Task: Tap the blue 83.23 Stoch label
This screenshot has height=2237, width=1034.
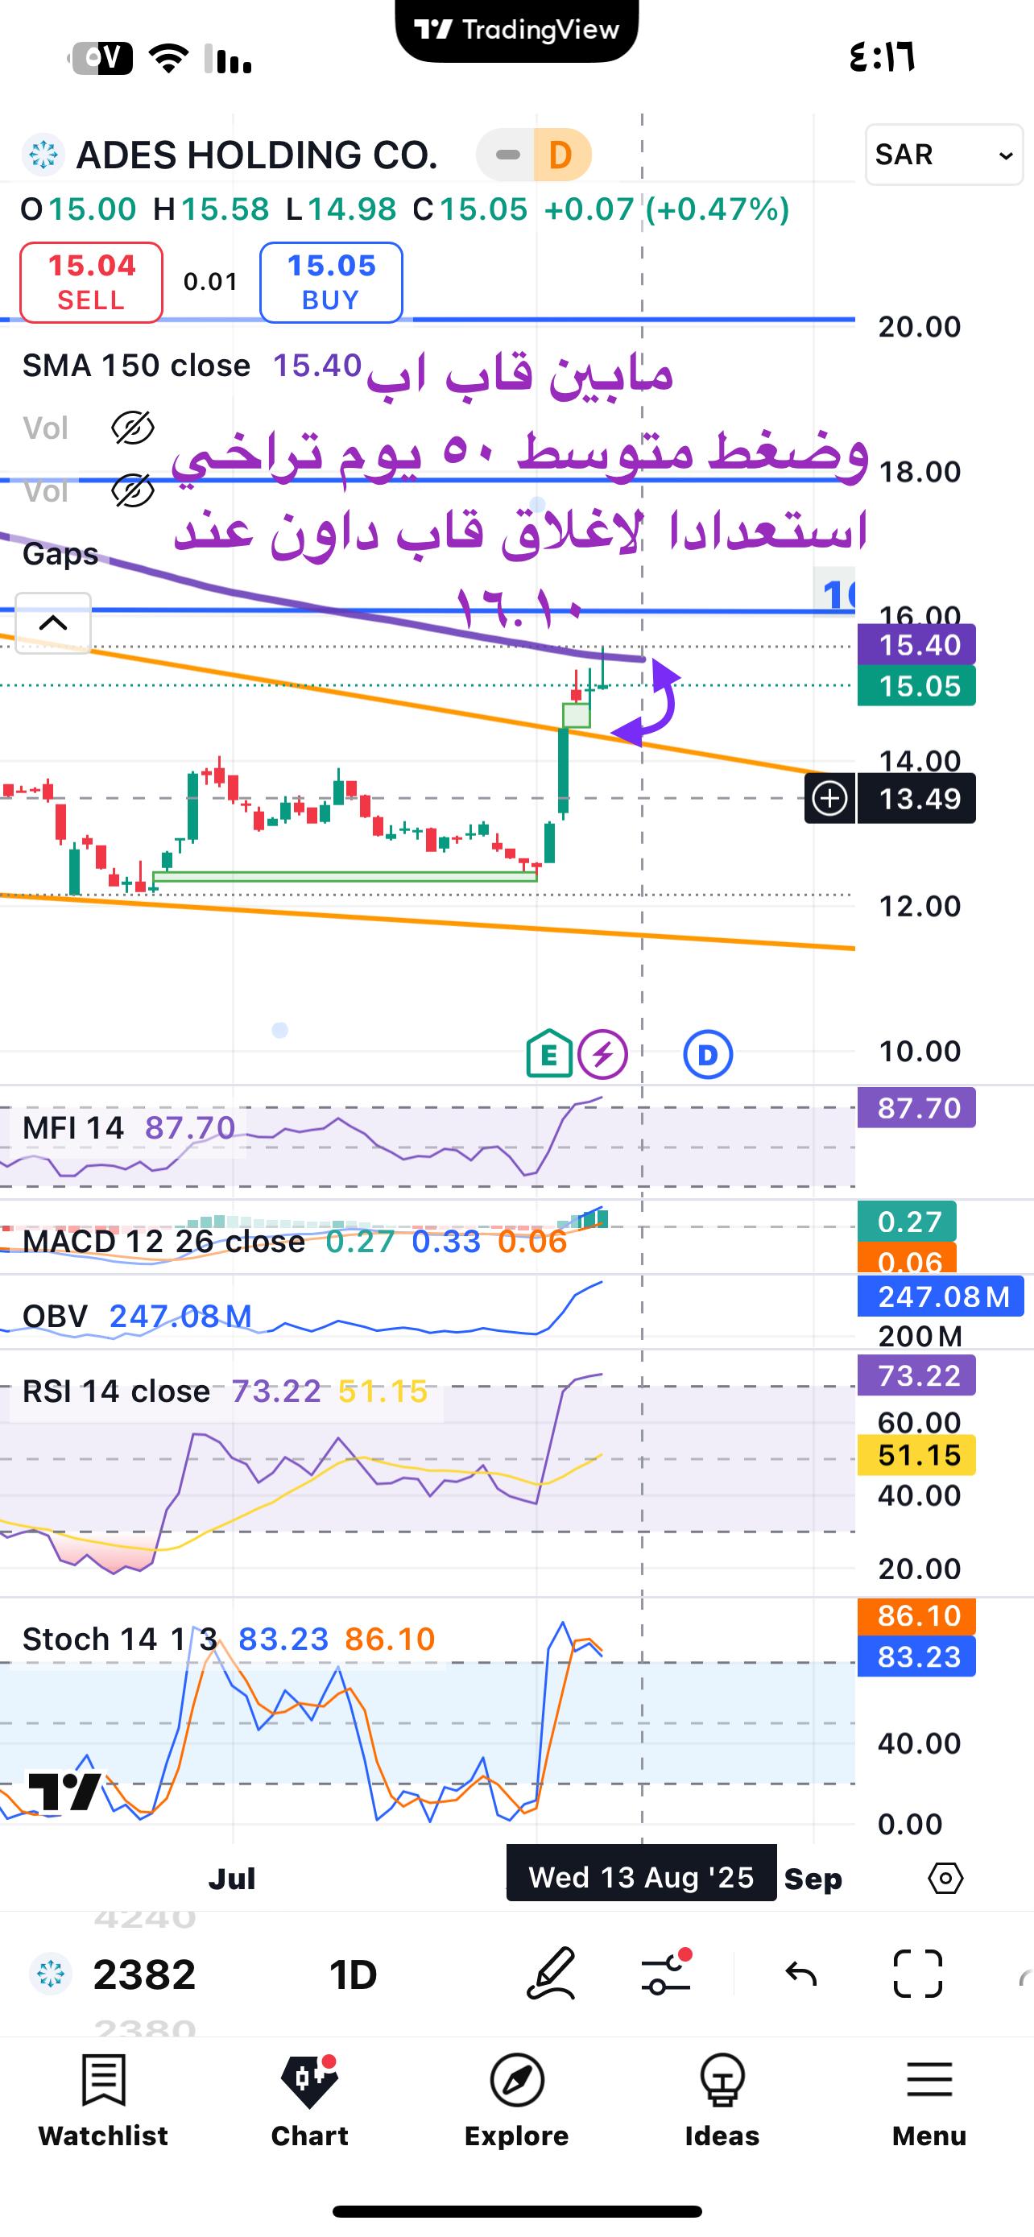Action: [916, 1657]
